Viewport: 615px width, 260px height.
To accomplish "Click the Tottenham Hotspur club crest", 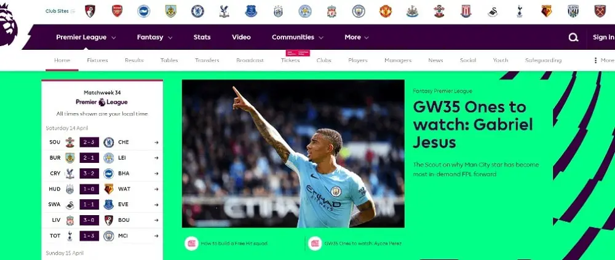I will tap(519, 11).
